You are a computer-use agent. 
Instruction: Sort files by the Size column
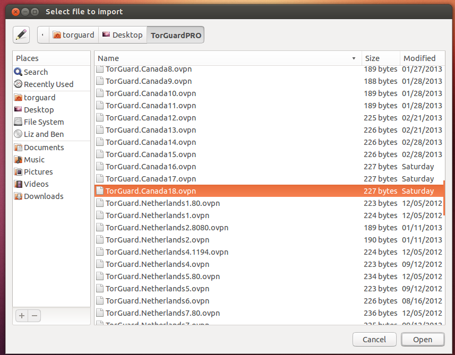point(381,58)
